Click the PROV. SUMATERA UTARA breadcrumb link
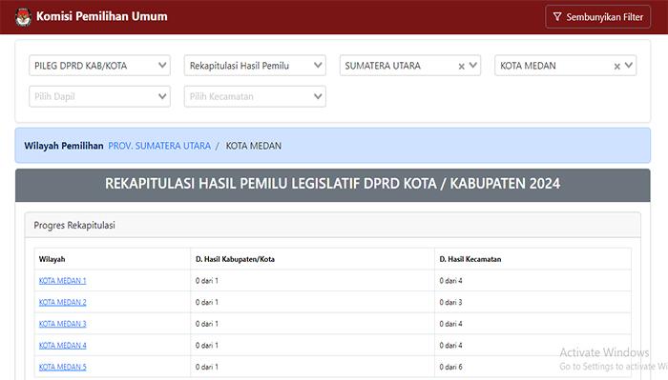Image resolution: width=668 pixels, height=380 pixels. (159, 146)
